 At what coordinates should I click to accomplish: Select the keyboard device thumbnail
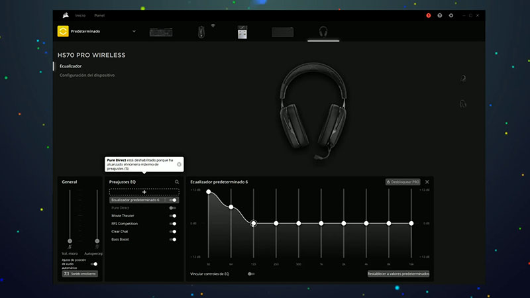pyautogui.click(x=161, y=32)
